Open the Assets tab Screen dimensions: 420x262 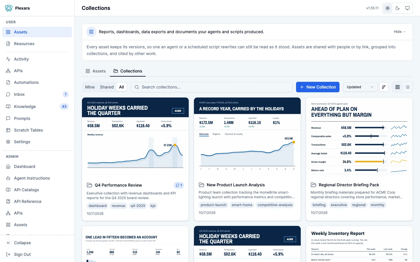[96, 71]
